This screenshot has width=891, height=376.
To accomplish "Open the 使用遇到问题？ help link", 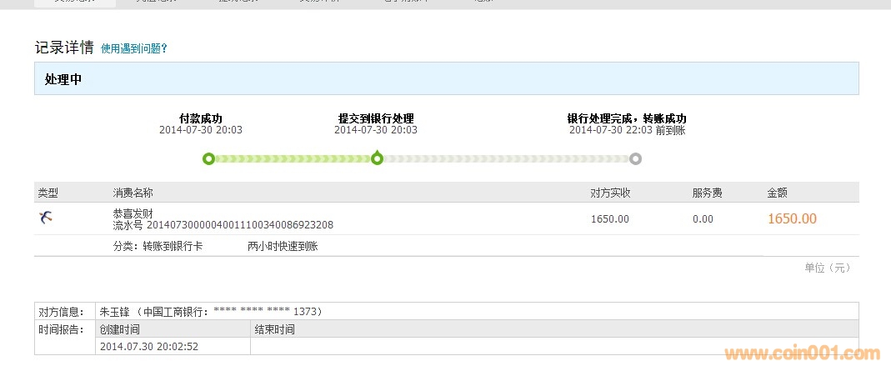I will point(134,48).
